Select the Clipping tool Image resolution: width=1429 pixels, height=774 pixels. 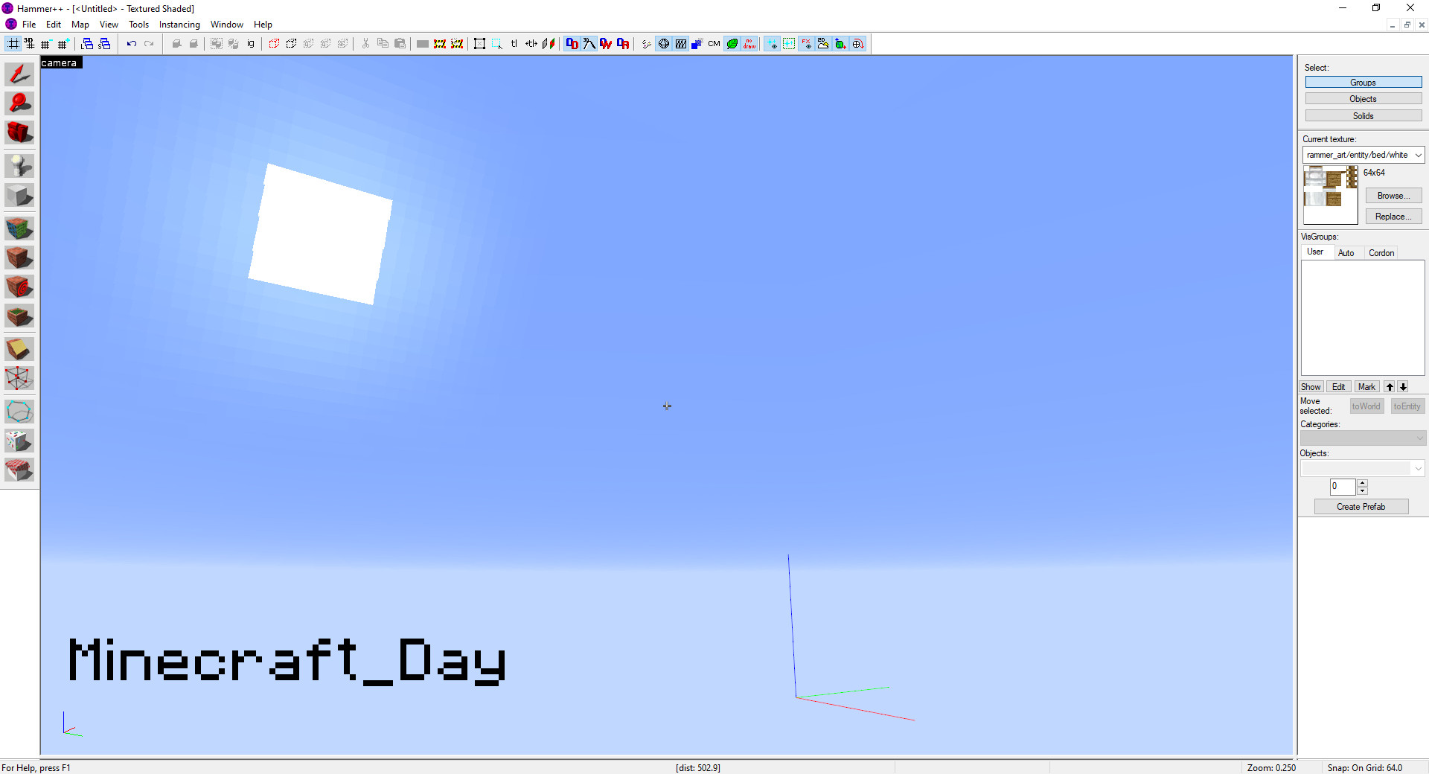[x=19, y=348]
